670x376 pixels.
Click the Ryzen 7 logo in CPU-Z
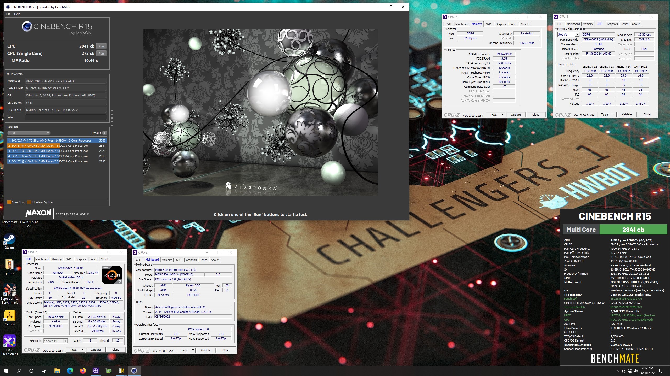(x=112, y=275)
